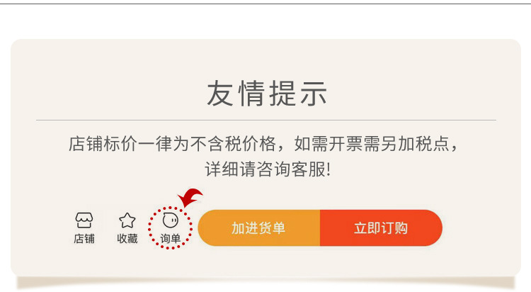Open the 店铺 storefront icon
Screen dimensions: 531x292
pyautogui.click(x=84, y=220)
